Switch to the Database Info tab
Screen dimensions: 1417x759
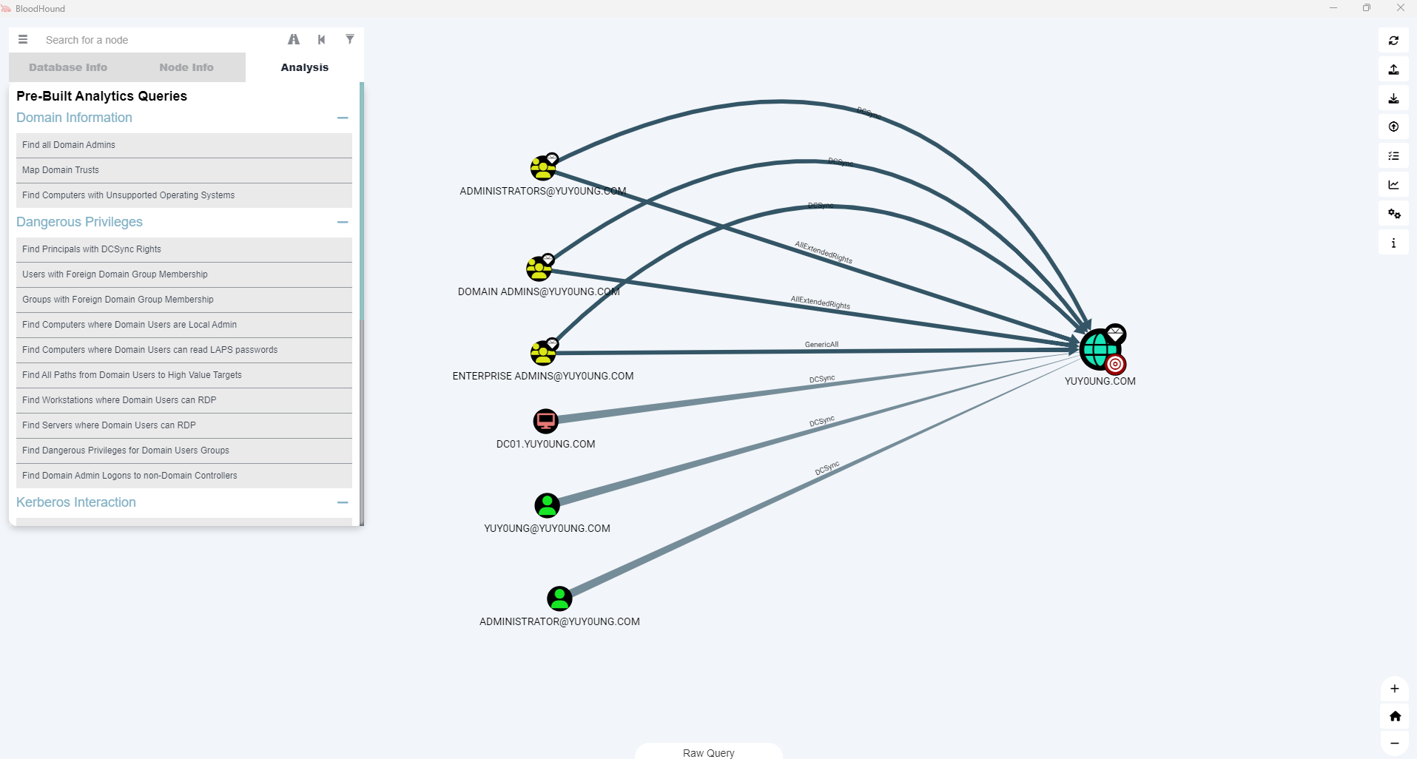(x=68, y=67)
